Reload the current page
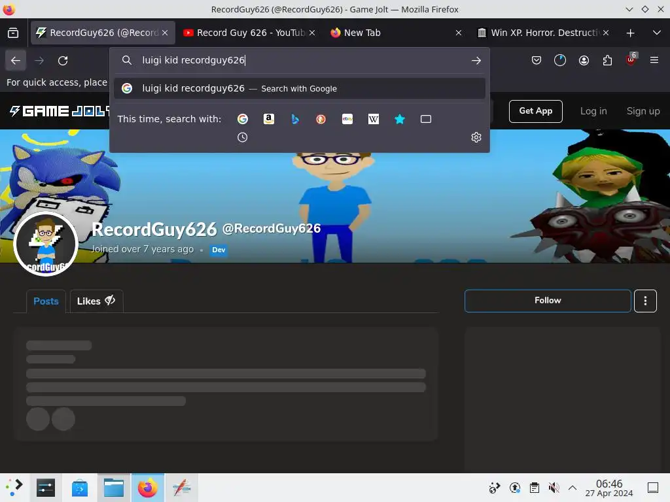This screenshot has height=502, width=670. [63, 61]
